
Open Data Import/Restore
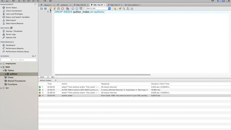[x=14, y=23]
